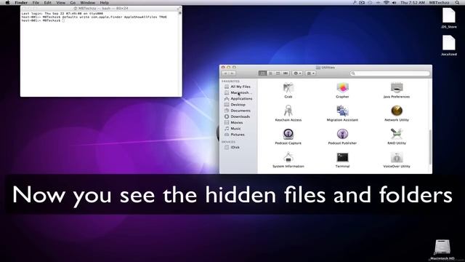Go back in the Utilities window

(225, 73)
